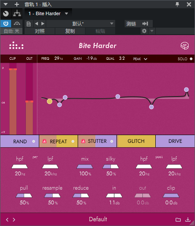
Task: Click the knob icon in host toolbar
Action: (x=6, y=13)
